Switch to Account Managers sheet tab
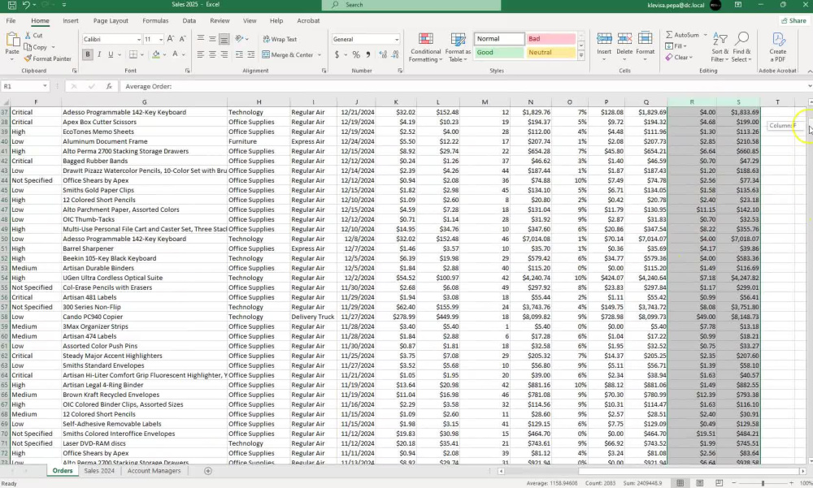813x488 pixels. pos(154,471)
